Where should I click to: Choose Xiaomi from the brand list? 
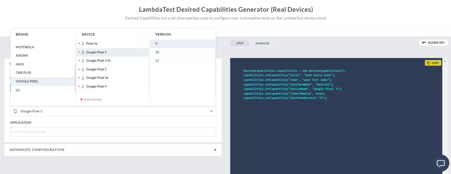[22, 55]
